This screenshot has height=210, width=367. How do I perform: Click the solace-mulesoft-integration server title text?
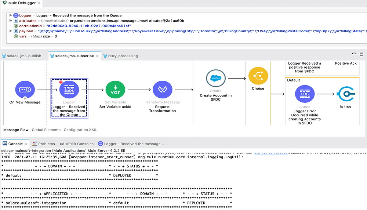click(x=63, y=151)
